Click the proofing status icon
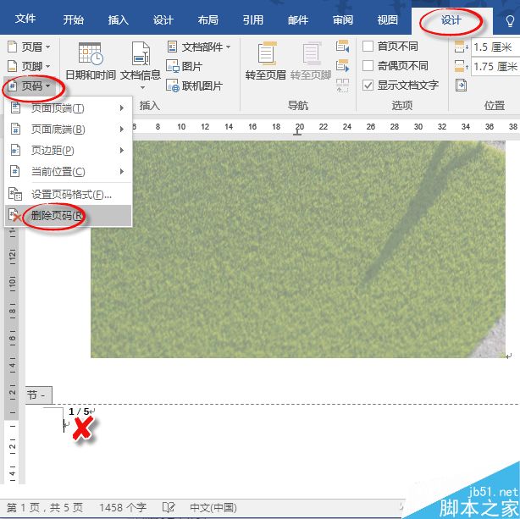 pos(169,507)
